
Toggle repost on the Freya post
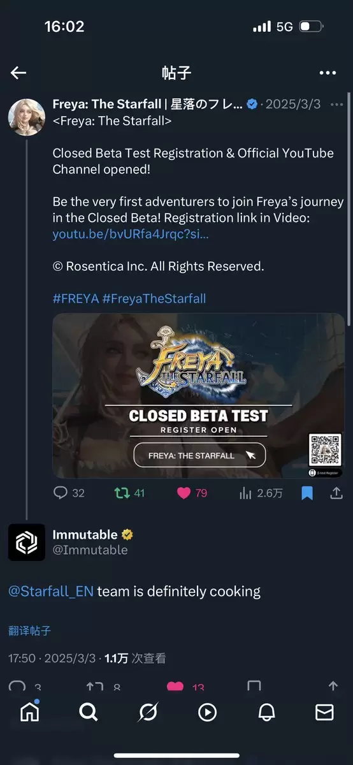point(129,493)
